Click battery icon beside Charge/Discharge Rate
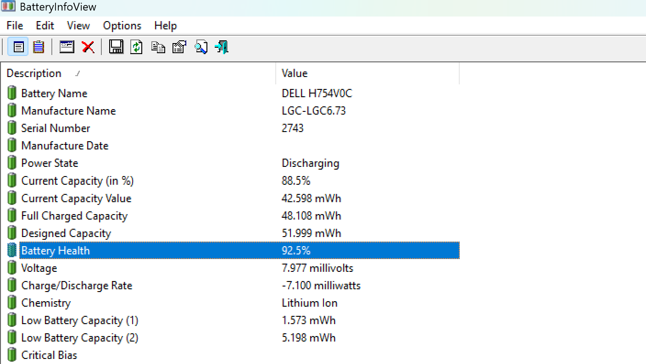Image resolution: width=646 pixels, height=364 pixels. [12, 285]
